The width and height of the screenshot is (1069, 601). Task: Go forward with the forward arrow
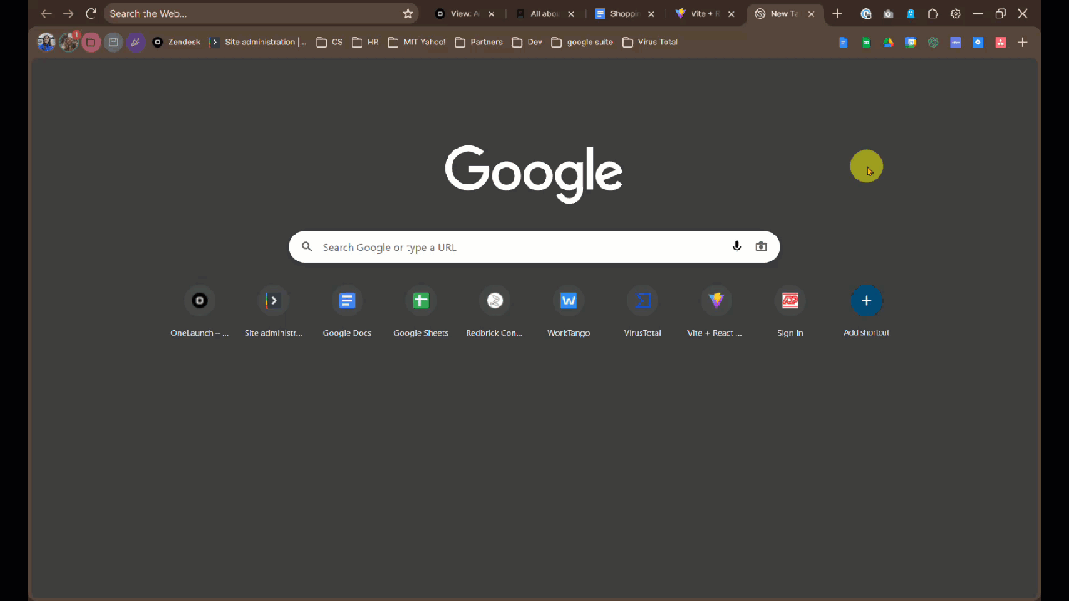tap(68, 13)
